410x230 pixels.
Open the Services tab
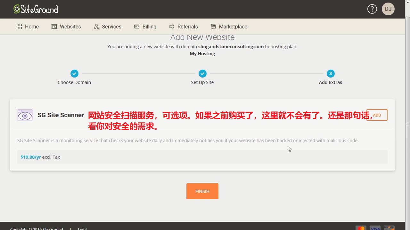[x=107, y=27]
